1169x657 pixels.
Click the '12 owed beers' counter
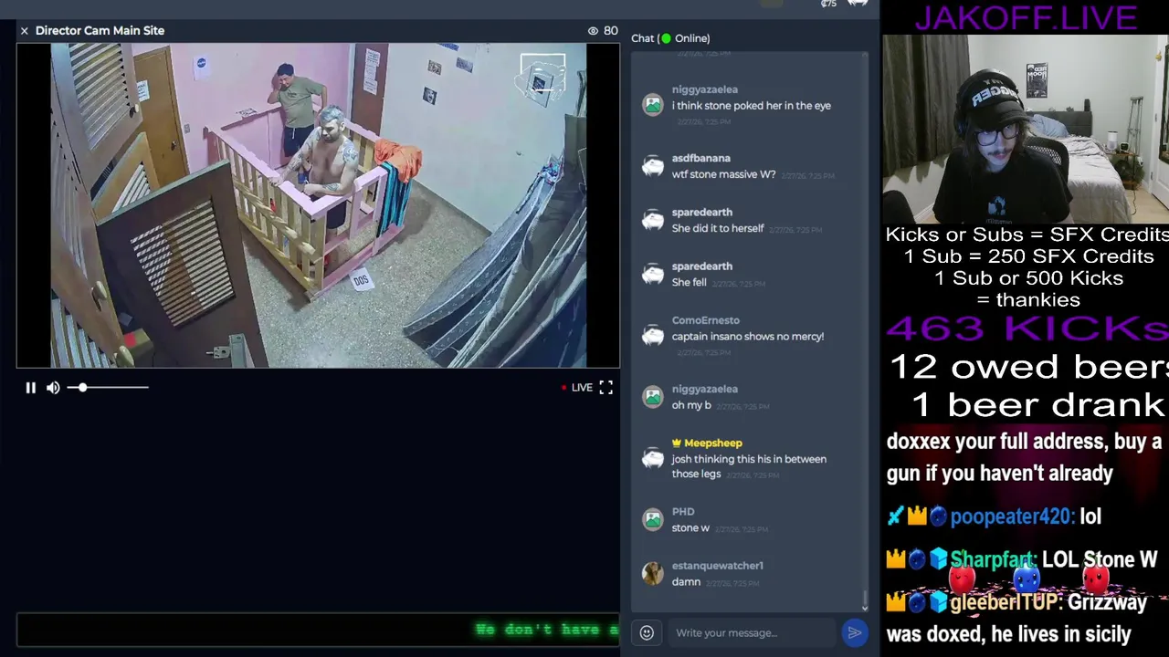coord(1028,367)
